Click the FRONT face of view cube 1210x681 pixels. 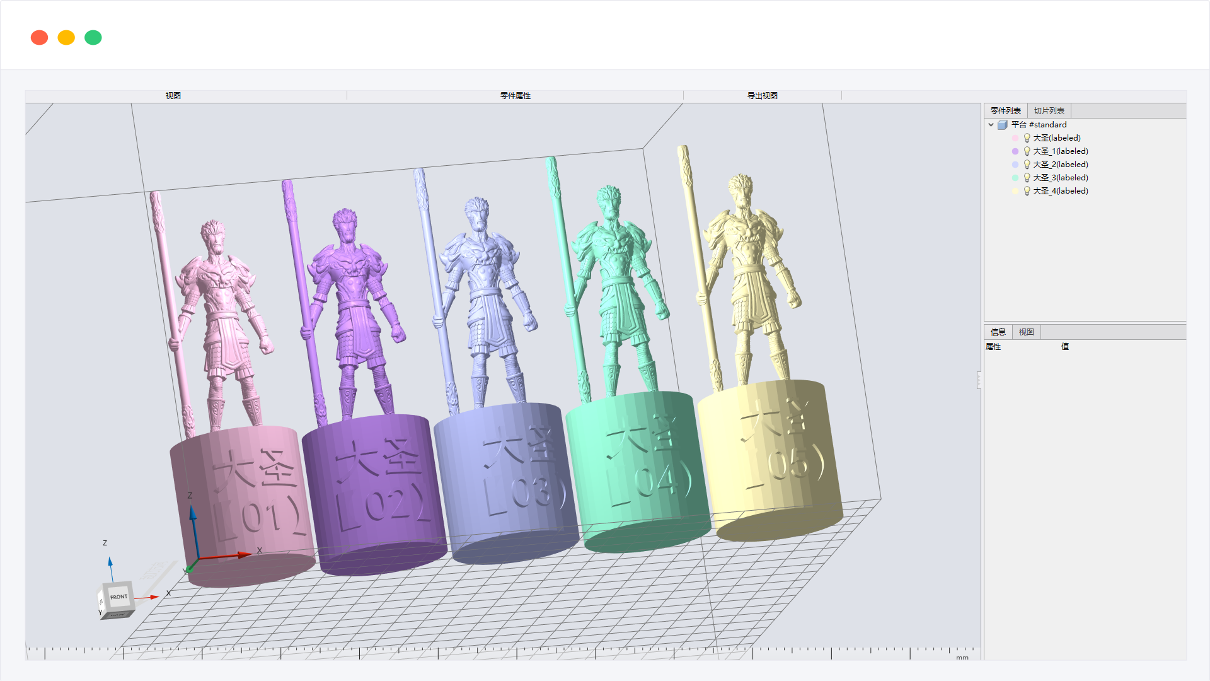click(x=118, y=597)
